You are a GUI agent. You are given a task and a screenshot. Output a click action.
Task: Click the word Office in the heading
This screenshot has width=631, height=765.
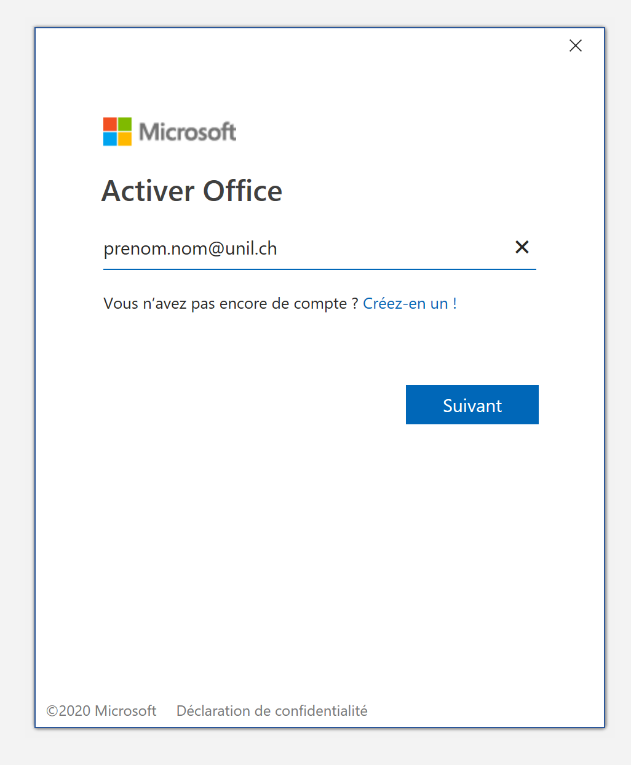coord(243,191)
